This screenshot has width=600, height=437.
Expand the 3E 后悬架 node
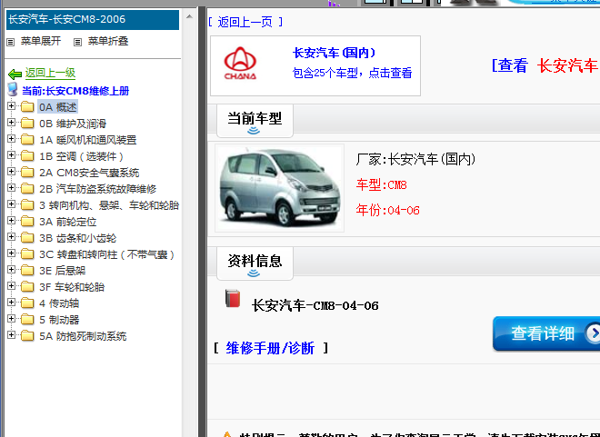tap(12, 270)
